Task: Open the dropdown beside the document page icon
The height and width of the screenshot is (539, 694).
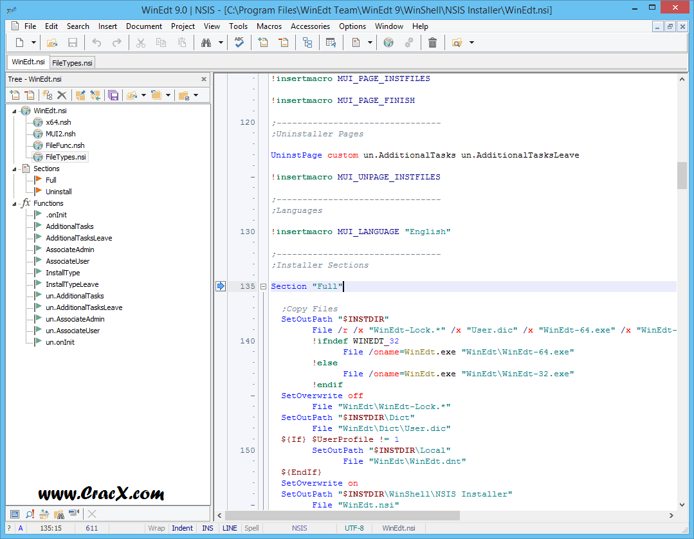Action: click(370, 43)
